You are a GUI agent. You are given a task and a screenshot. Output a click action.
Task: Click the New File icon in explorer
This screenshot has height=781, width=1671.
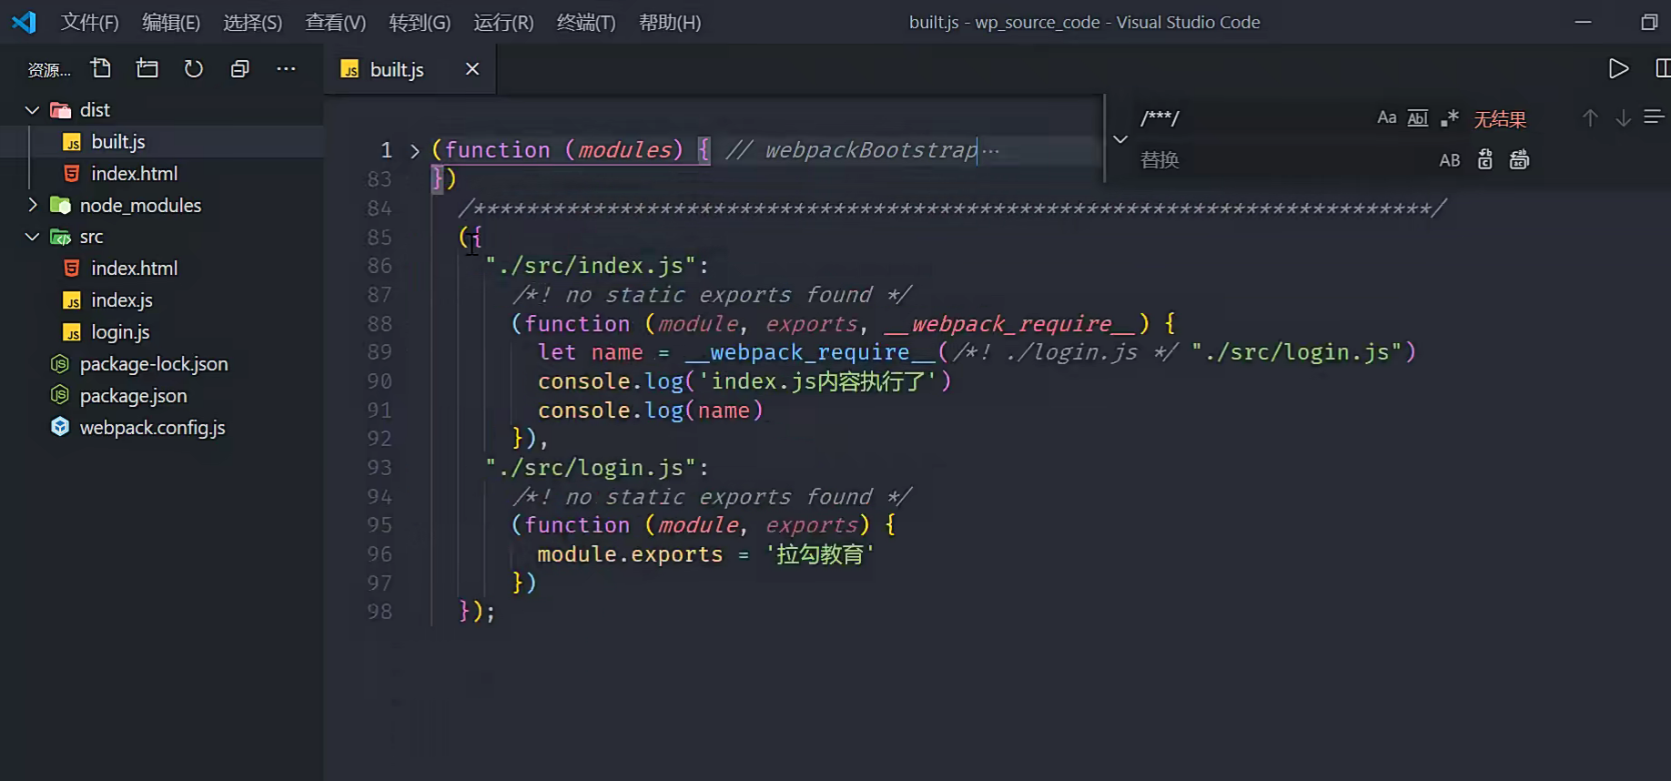click(101, 69)
